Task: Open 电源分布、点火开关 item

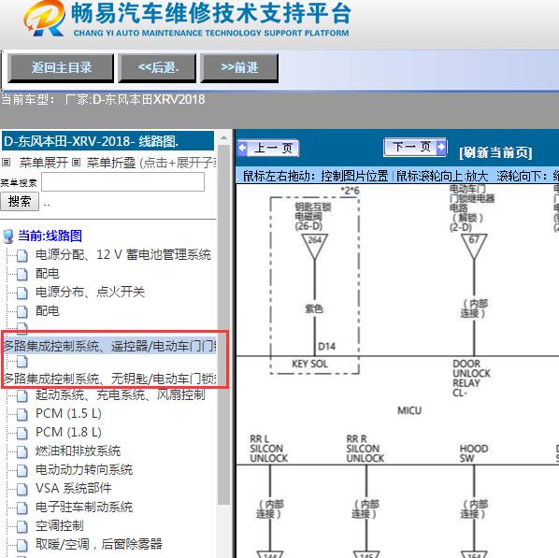Action: [x=90, y=292]
